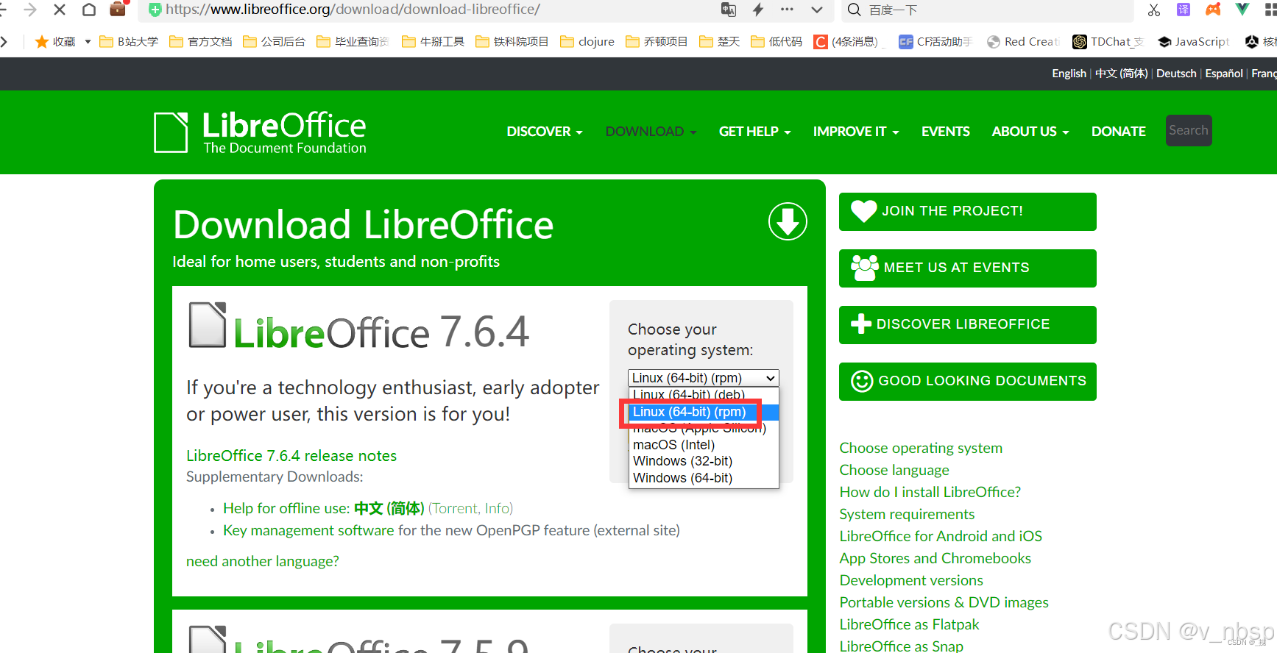1277x653 pixels.
Task: Open the GET HELP menu
Action: pos(754,131)
